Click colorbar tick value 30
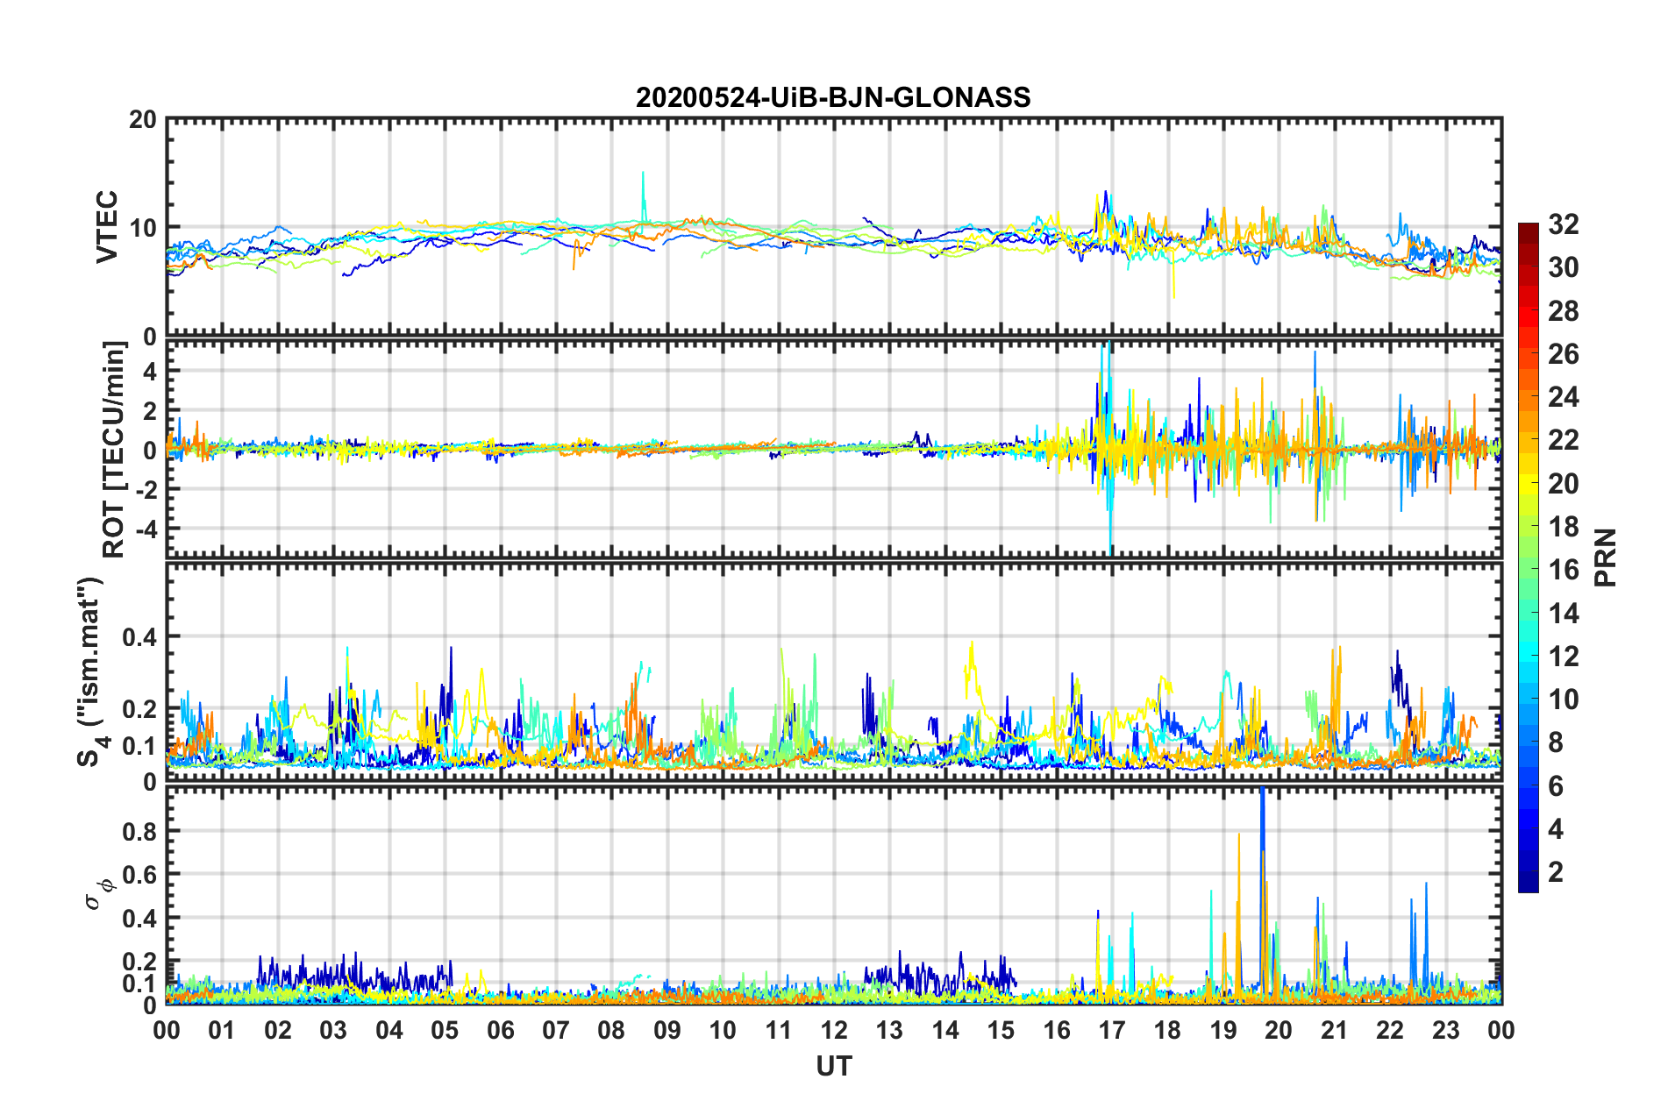1668x1115 pixels. pyautogui.click(x=1564, y=267)
